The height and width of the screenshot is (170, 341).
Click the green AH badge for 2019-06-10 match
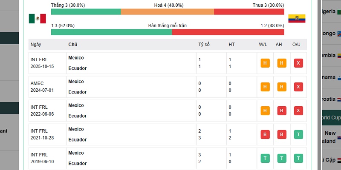click(282, 158)
